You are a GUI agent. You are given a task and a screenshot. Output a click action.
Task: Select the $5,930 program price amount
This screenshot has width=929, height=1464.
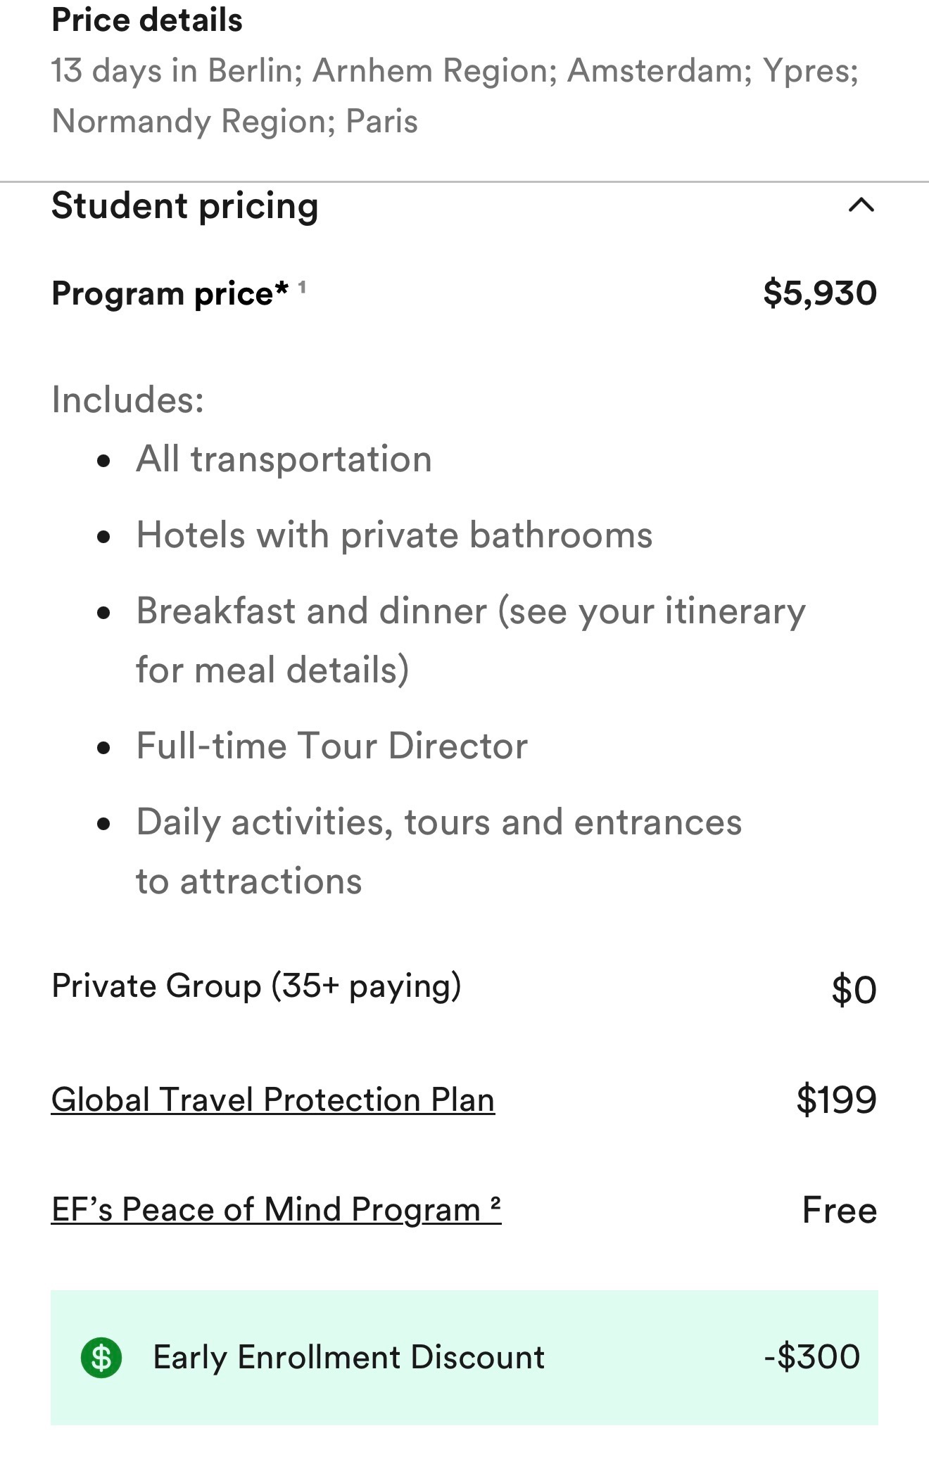pyautogui.click(x=820, y=293)
